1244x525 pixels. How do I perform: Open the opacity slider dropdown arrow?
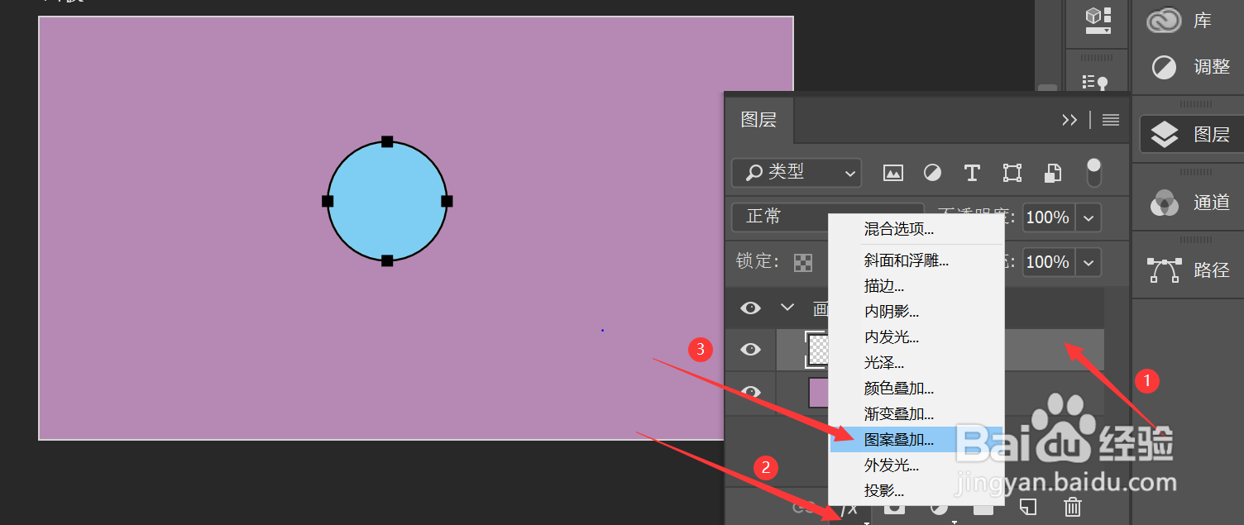1088,217
